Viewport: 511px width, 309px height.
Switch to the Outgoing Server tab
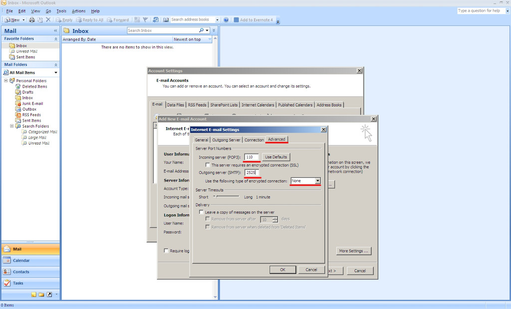(226, 140)
